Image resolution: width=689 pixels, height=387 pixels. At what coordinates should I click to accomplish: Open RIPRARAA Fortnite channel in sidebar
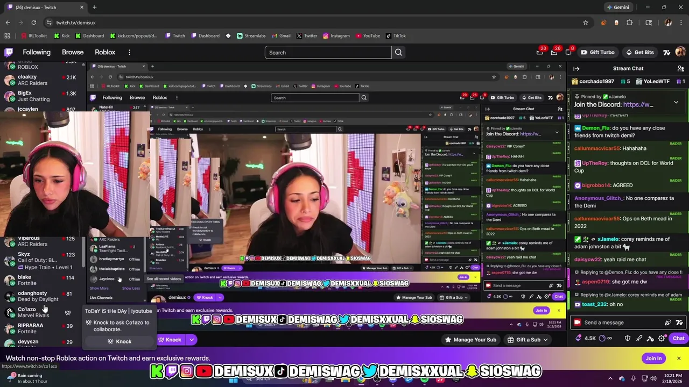point(40,328)
